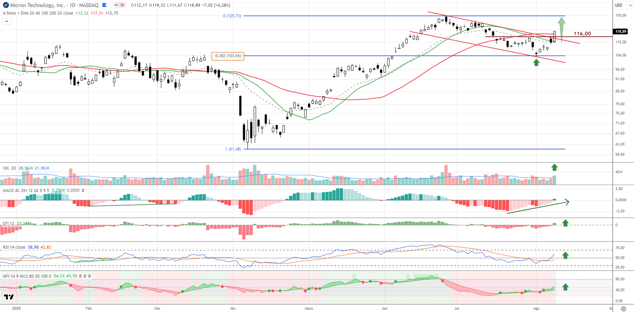Open chart settings gear icon on time axis
The image size is (634, 312).
[x=623, y=308]
